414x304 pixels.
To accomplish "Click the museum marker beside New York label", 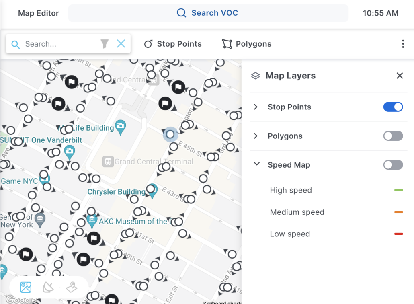I will point(40,220).
